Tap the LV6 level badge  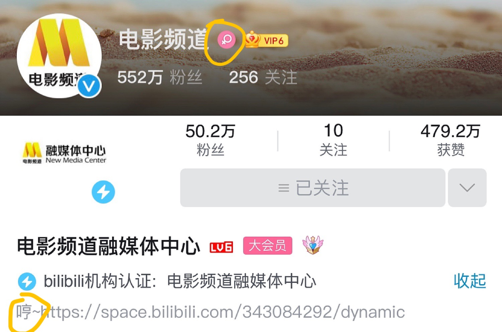(x=221, y=247)
